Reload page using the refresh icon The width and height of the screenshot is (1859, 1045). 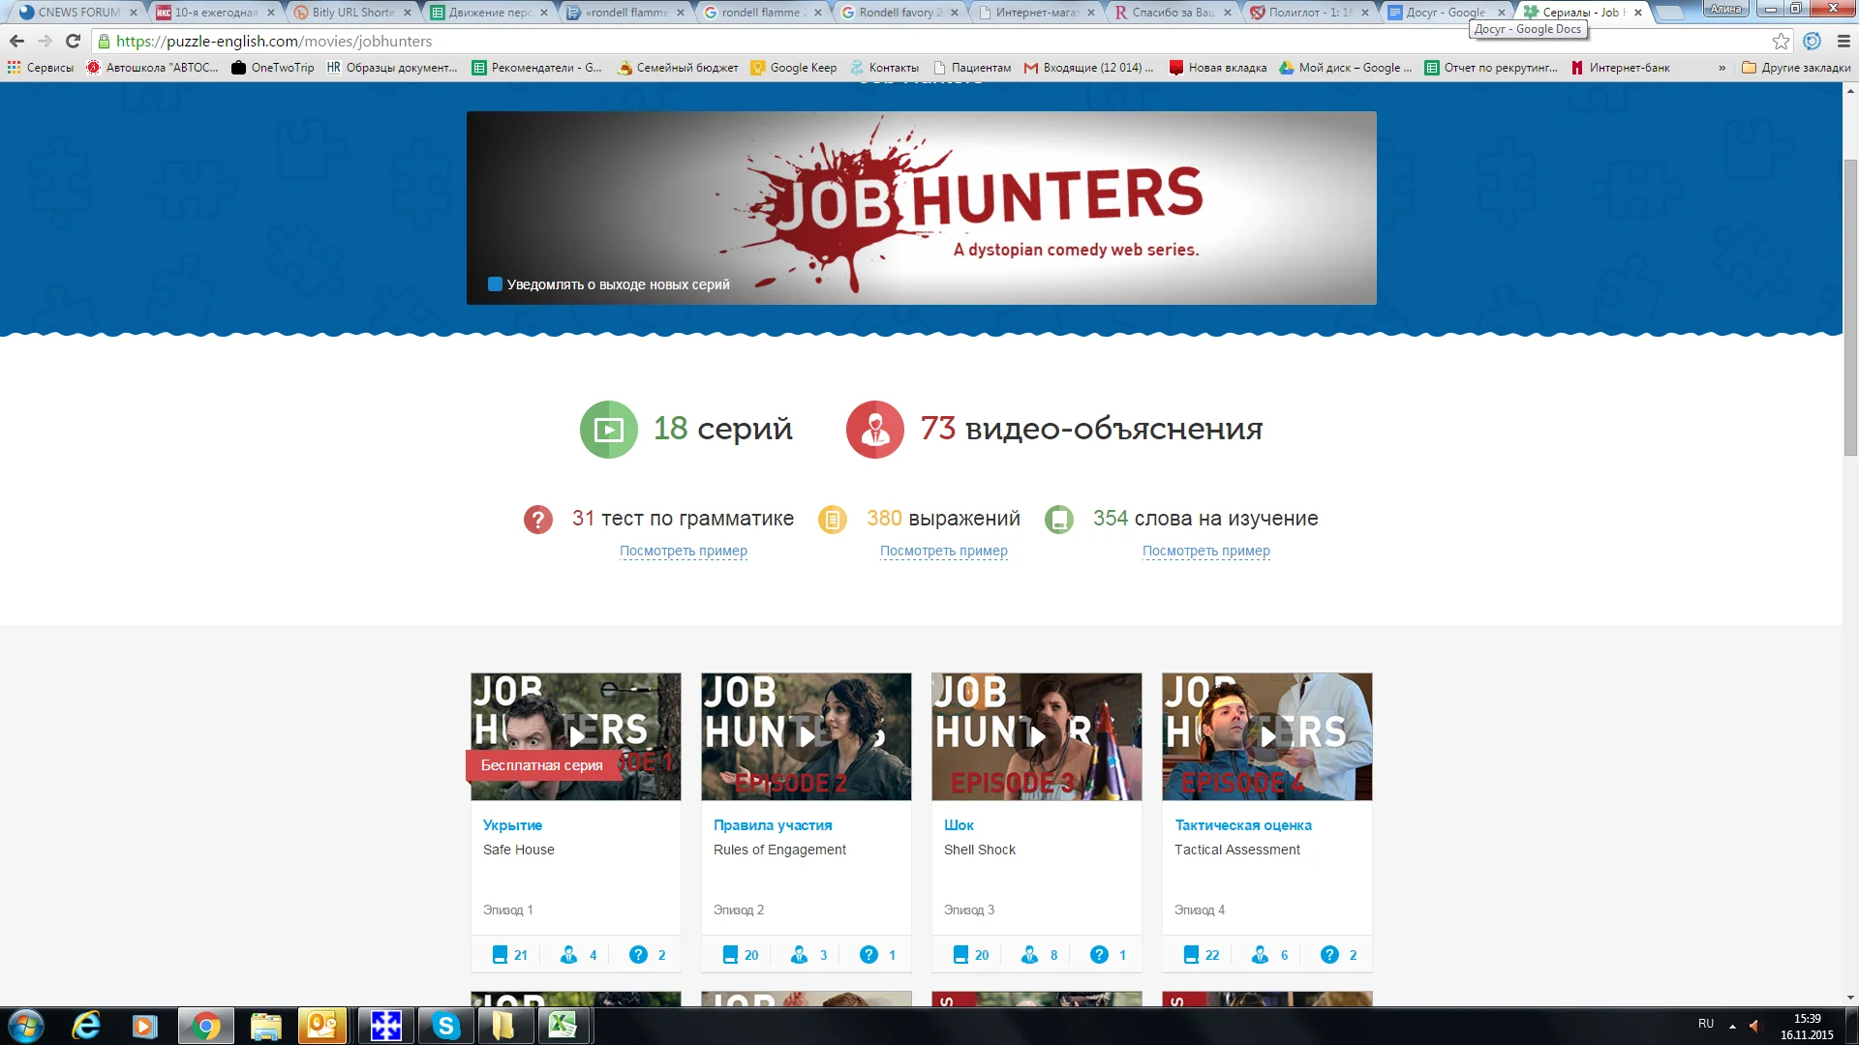point(73,42)
